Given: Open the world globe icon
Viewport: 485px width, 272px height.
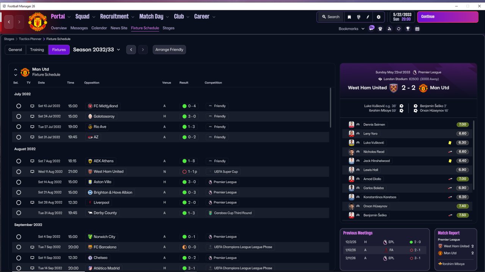Looking at the screenshot, I should [358, 17].
